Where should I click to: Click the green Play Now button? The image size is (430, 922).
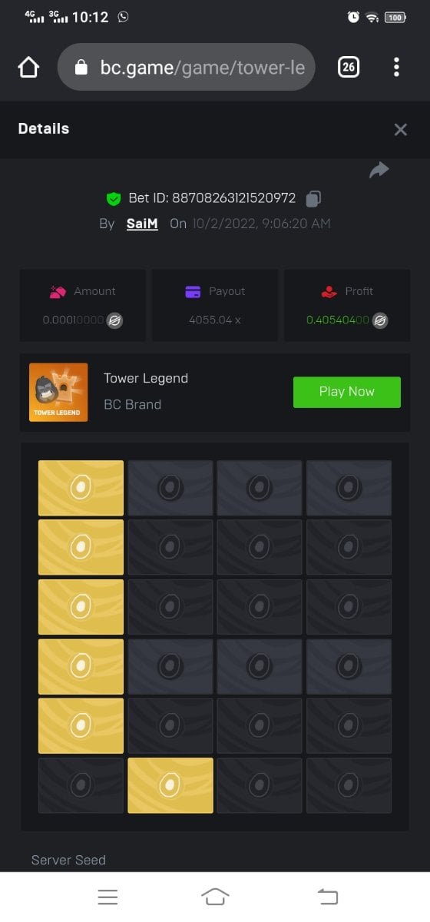coord(347,392)
